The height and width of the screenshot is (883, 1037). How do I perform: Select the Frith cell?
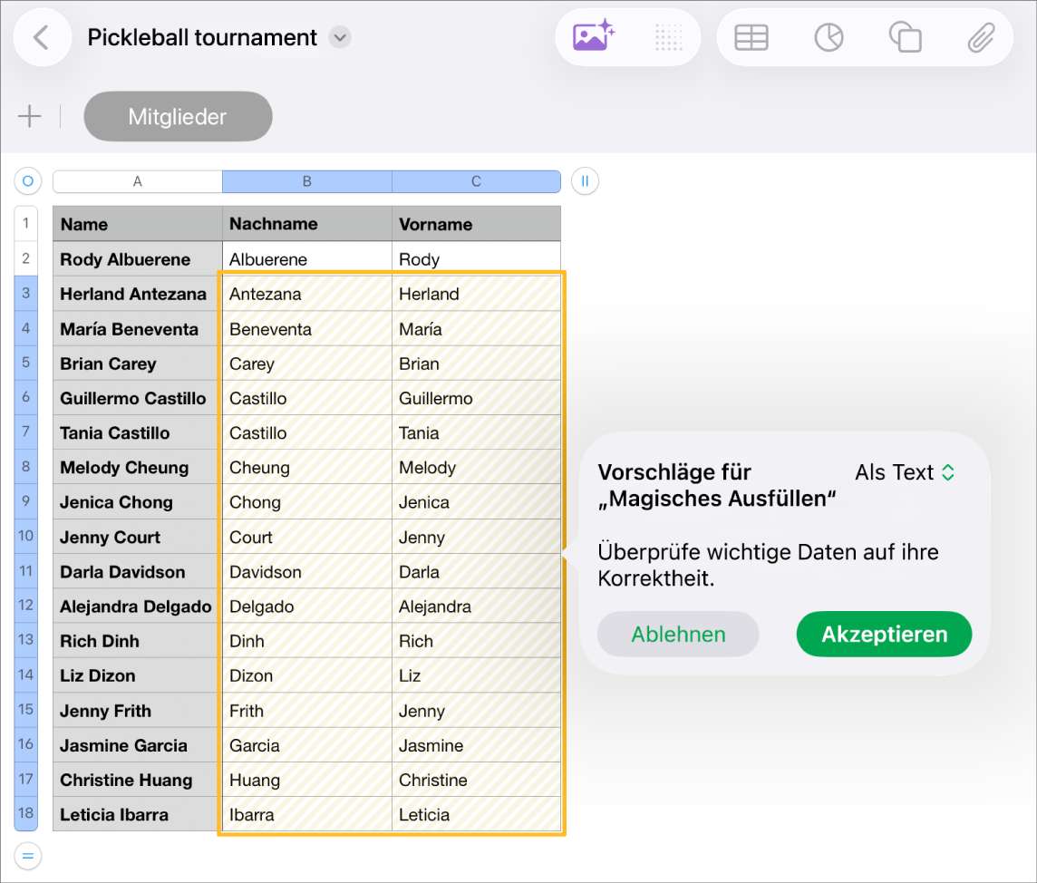pos(307,711)
